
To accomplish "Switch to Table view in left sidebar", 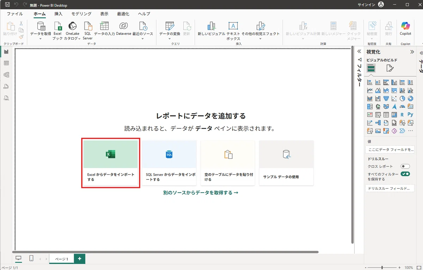I will pos(6,63).
